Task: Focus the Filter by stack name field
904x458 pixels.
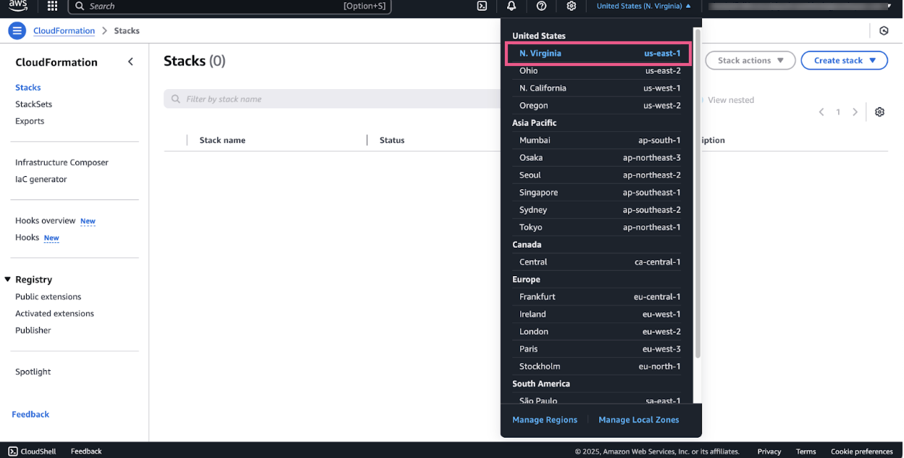Action: pyautogui.click(x=332, y=99)
